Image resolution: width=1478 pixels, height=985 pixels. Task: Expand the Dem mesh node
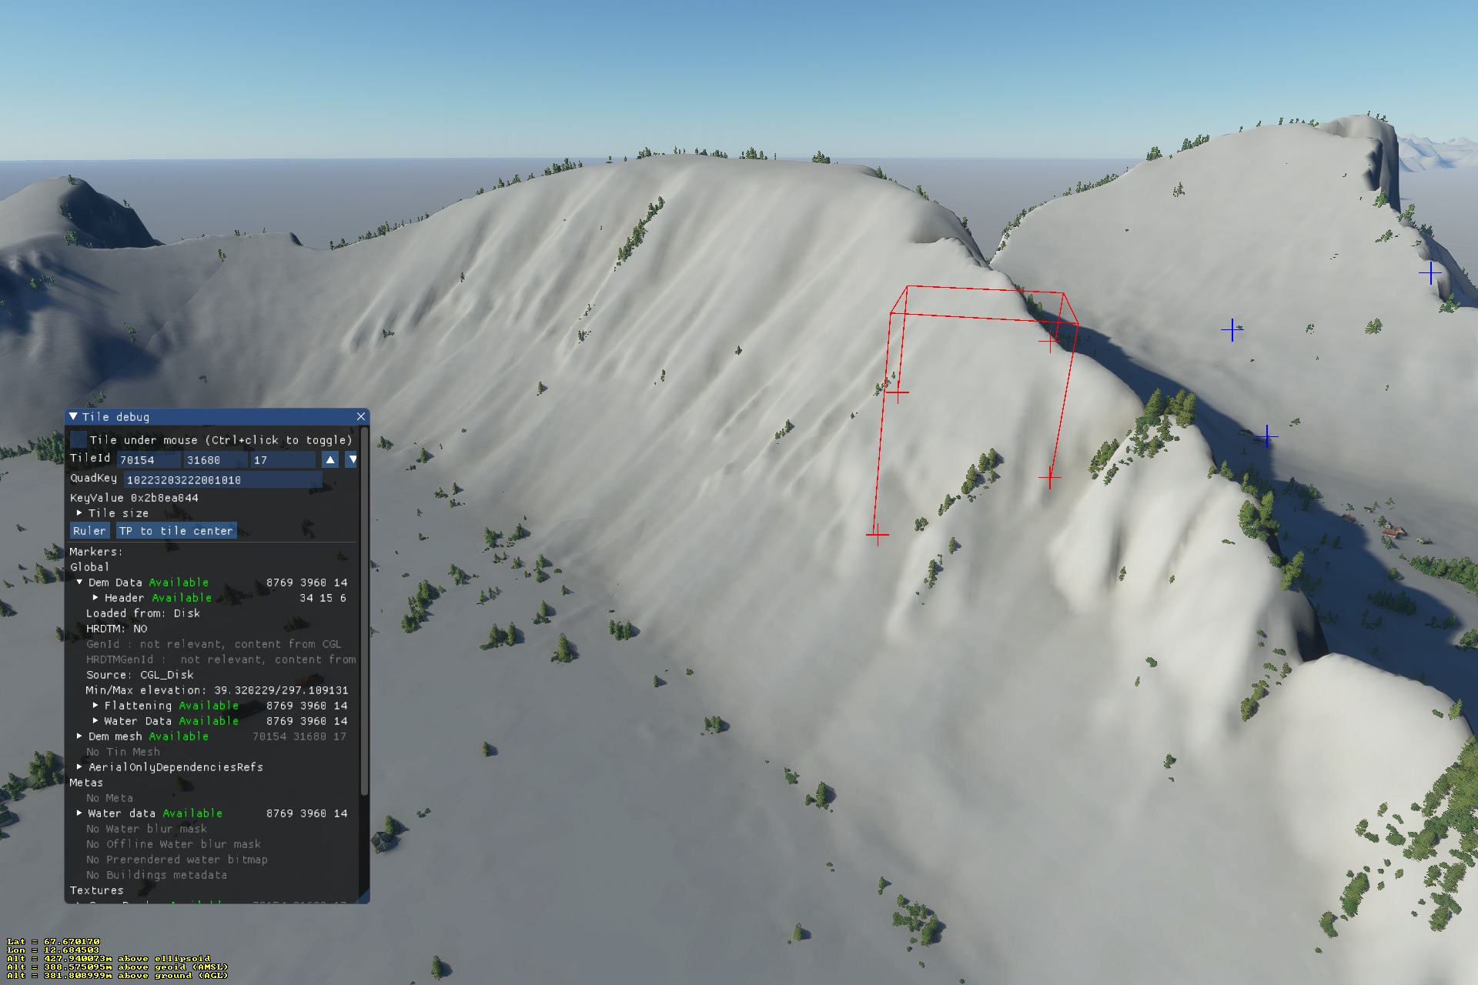tap(79, 736)
